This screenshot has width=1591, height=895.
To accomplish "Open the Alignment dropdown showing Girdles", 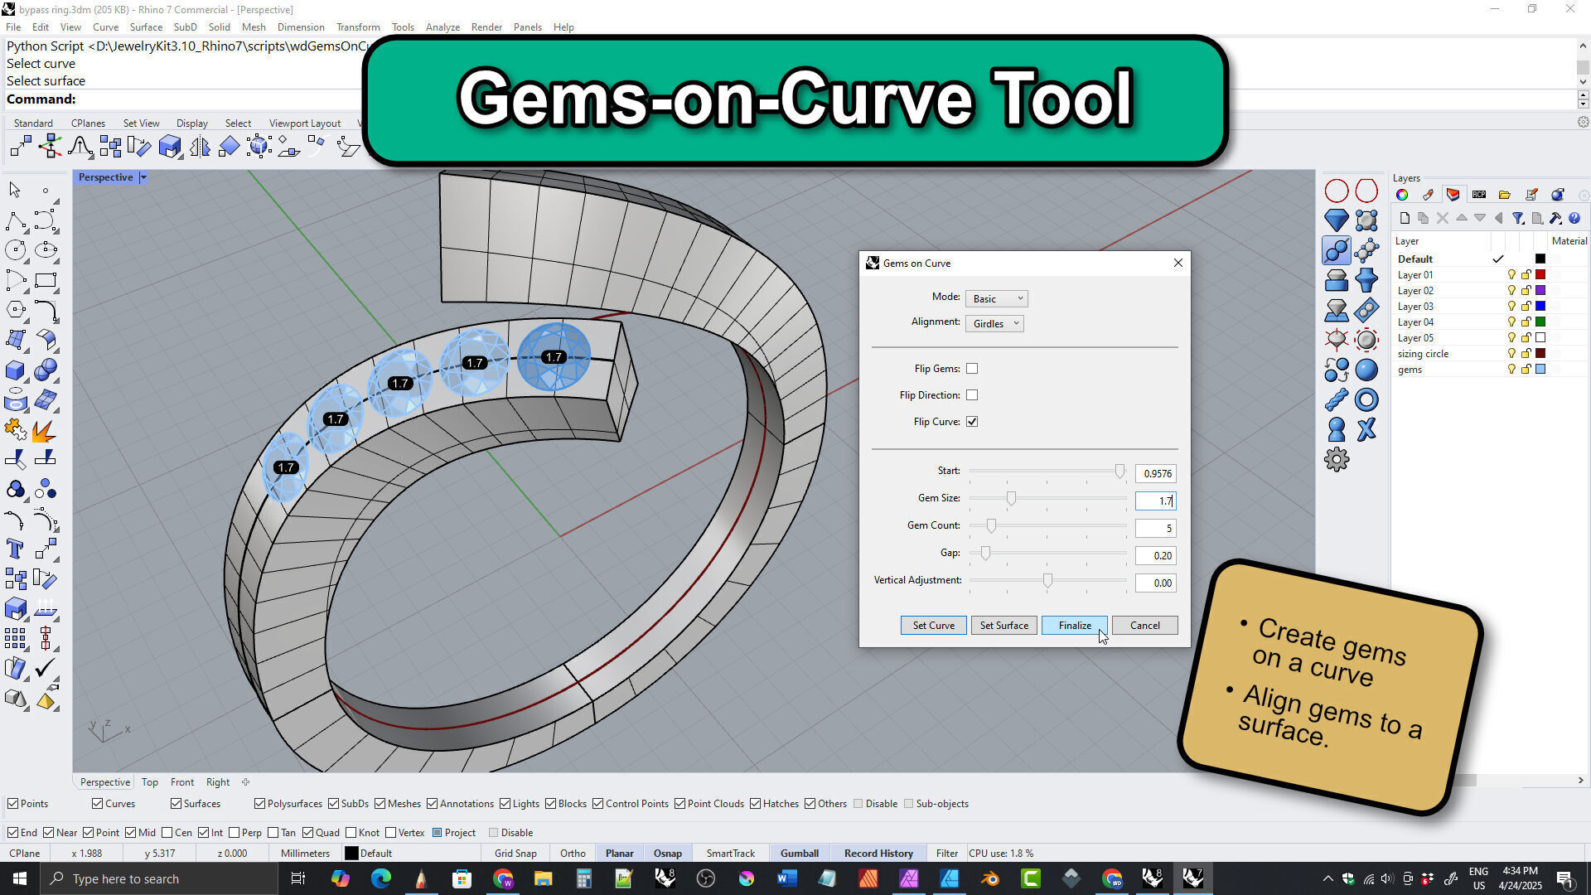I will coord(994,324).
